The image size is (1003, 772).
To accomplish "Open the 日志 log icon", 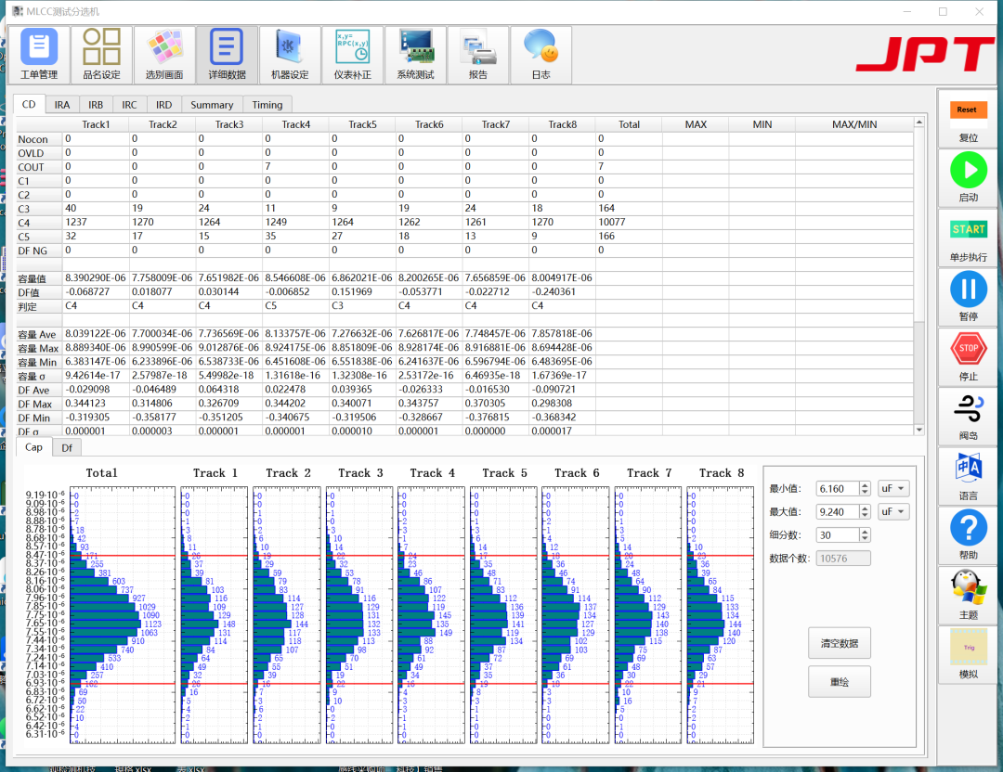I will pos(541,55).
